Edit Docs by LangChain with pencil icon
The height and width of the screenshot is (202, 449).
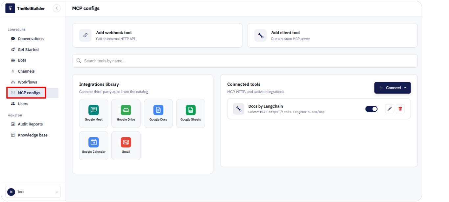click(x=390, y=109)
